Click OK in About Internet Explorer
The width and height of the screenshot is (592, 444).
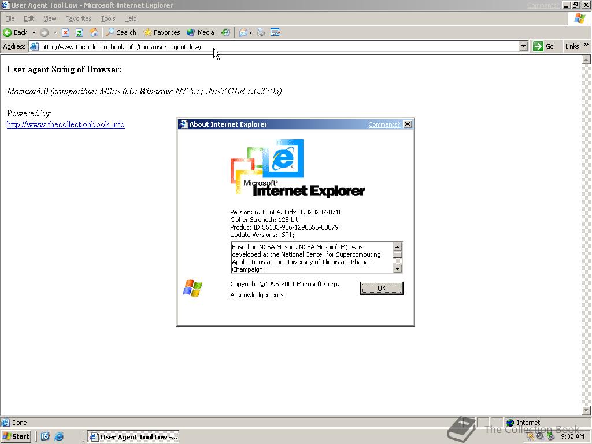[382, 288]
